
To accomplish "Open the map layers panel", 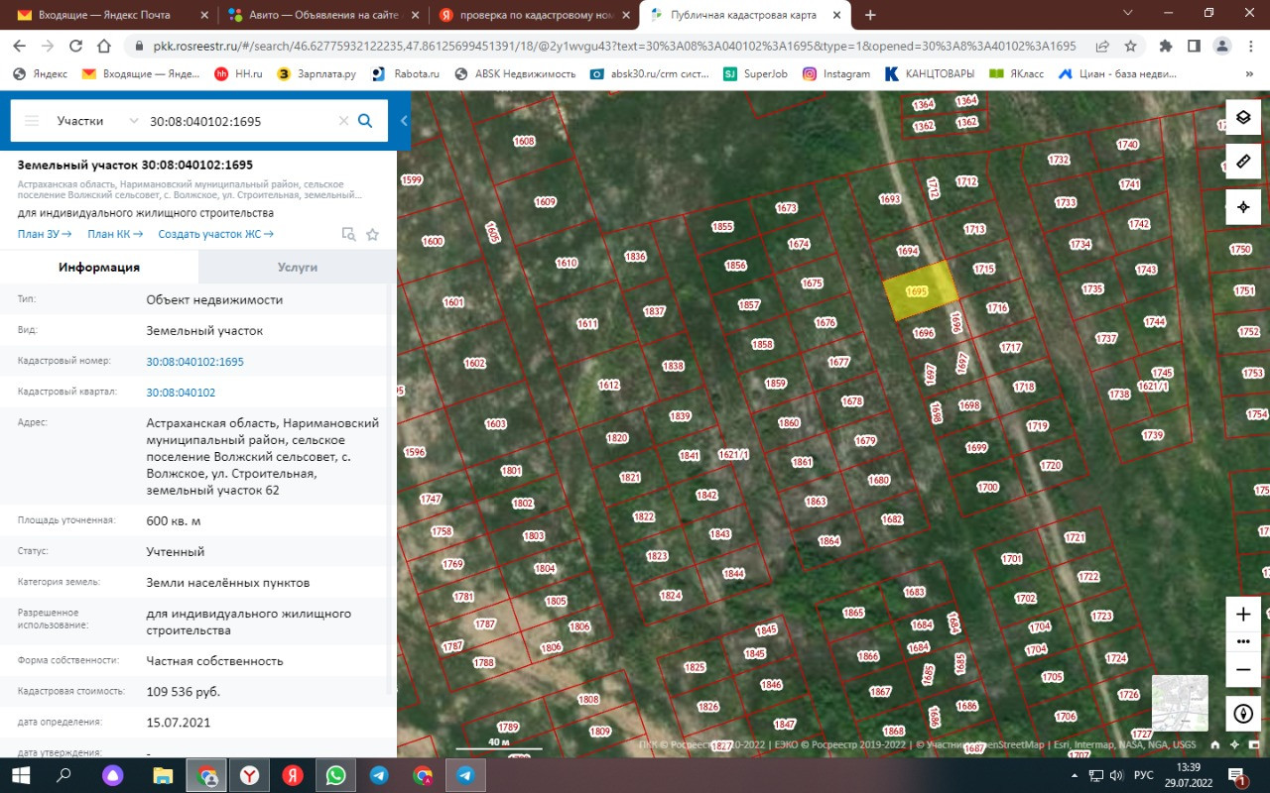I will [x=1242, y=117].
